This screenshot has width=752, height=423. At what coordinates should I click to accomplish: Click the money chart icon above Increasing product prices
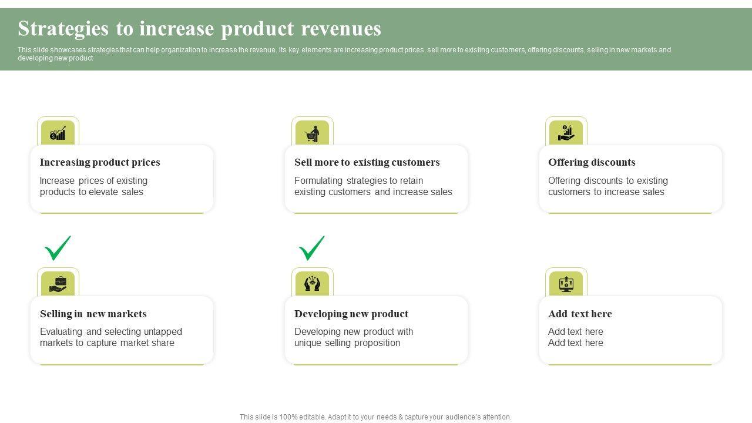pos(58,133)
